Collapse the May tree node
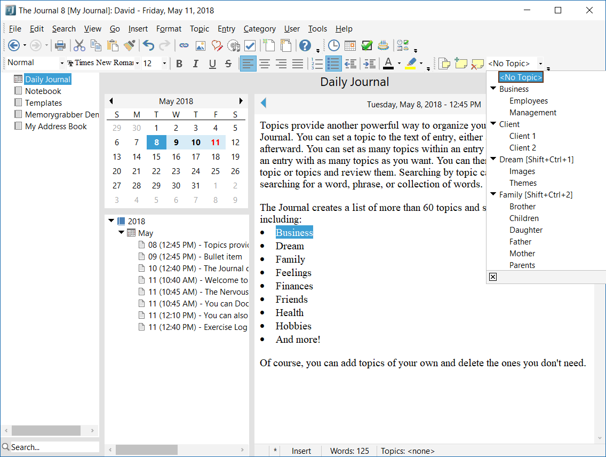606x457 pixels. click(121, 232)
